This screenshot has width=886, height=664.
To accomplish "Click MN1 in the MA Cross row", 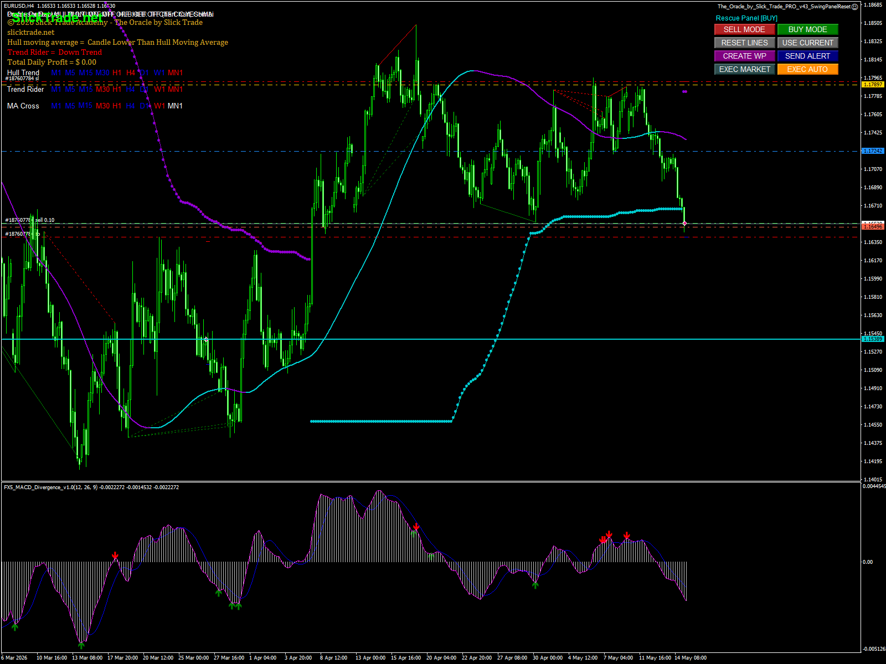I will [175, 106].
